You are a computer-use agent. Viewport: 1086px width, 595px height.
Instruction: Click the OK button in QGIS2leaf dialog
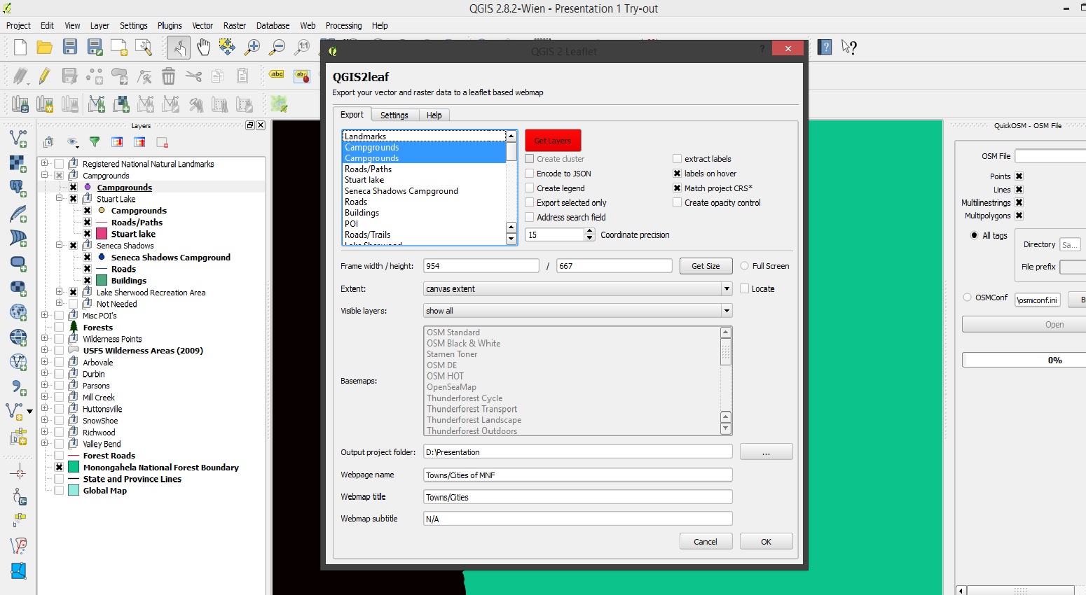pyautogui.click(x=766, y=542)
